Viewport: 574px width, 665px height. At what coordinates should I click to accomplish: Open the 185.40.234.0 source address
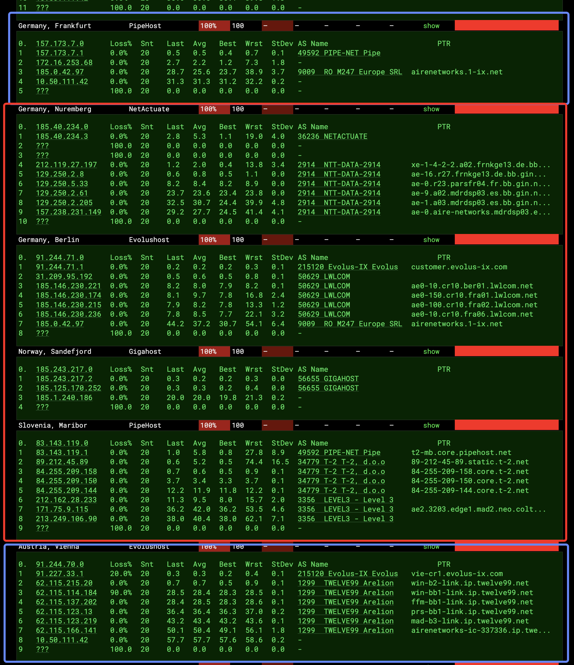pyautogui.click(x=62, y=127)
